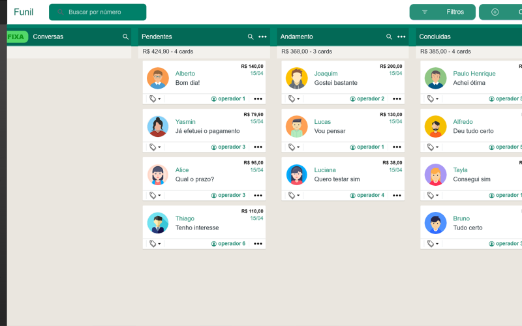Screen dimensions: 522x326
Task: Expand tag dropdown on Alice's card
Action: [x=155, y=195]
